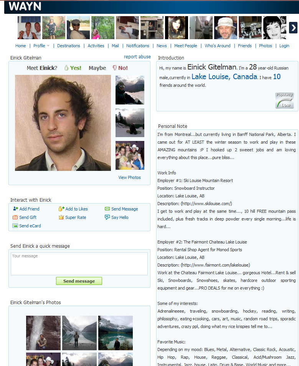The height and width of the screenshot is (366, 299).
Task: Open the Who's Around menu item
Action: pyautogui.click(x=218, y=46)
